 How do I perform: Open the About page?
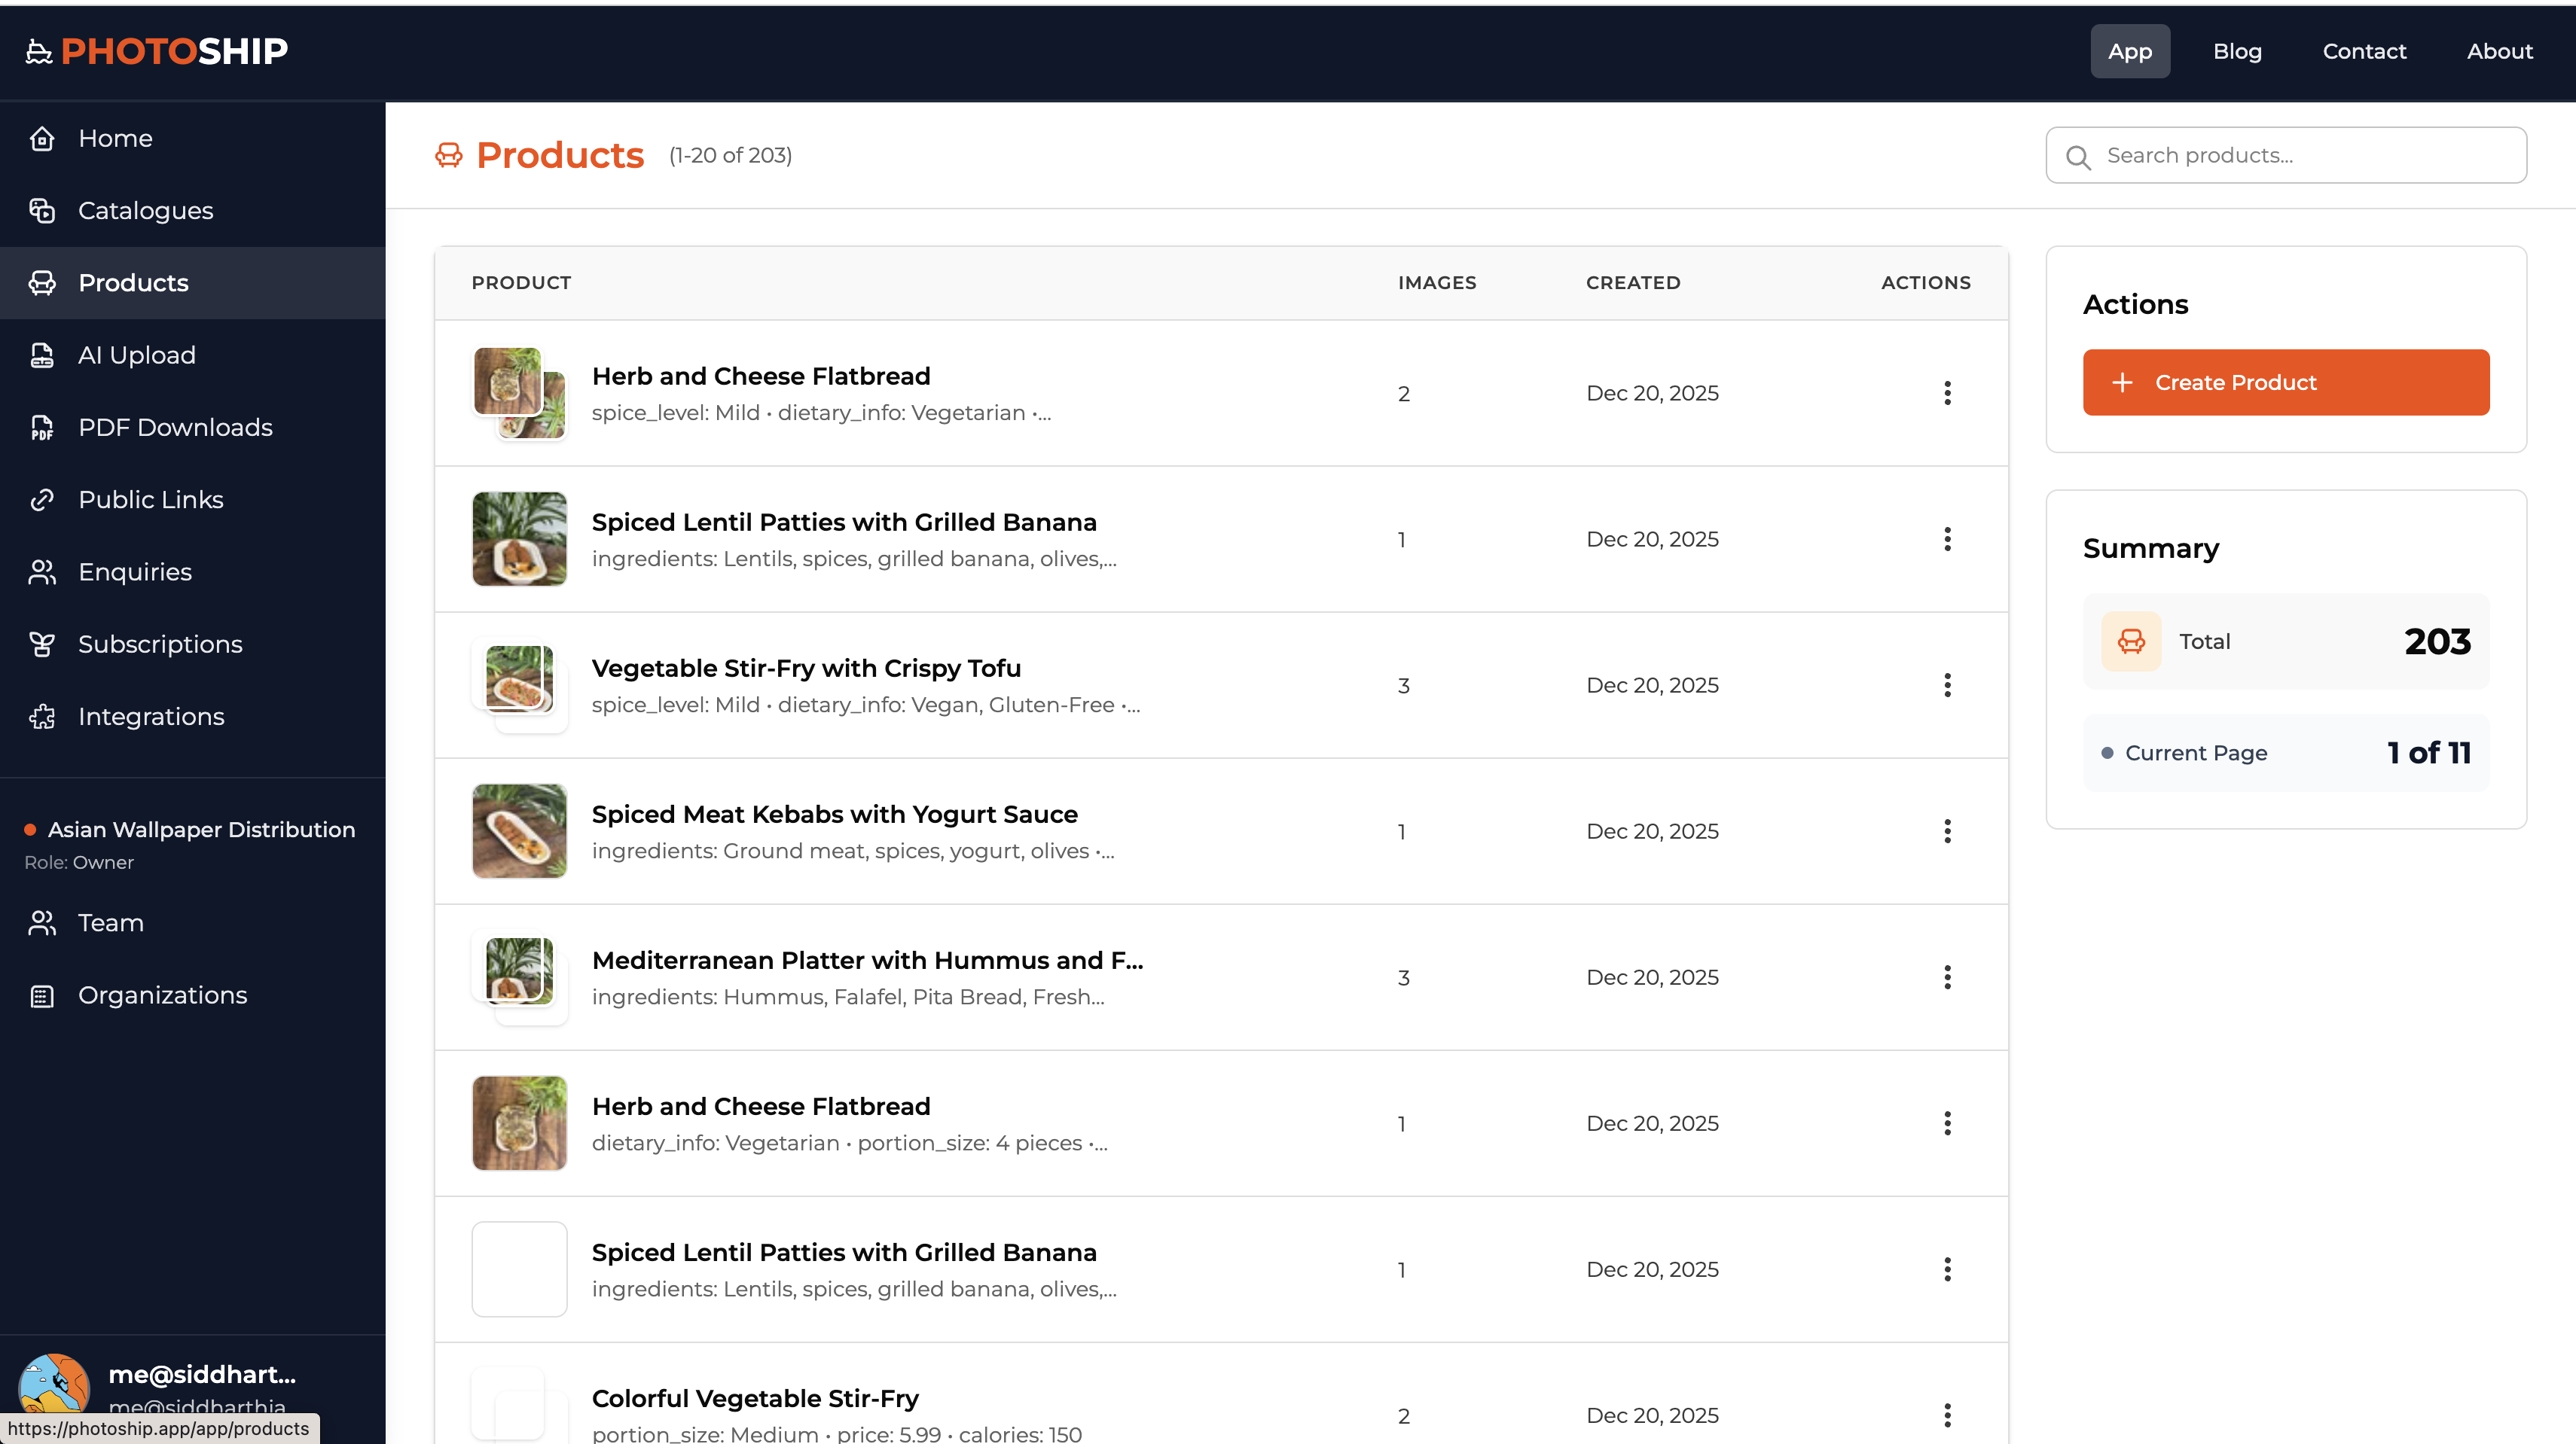pos(2500,51)
